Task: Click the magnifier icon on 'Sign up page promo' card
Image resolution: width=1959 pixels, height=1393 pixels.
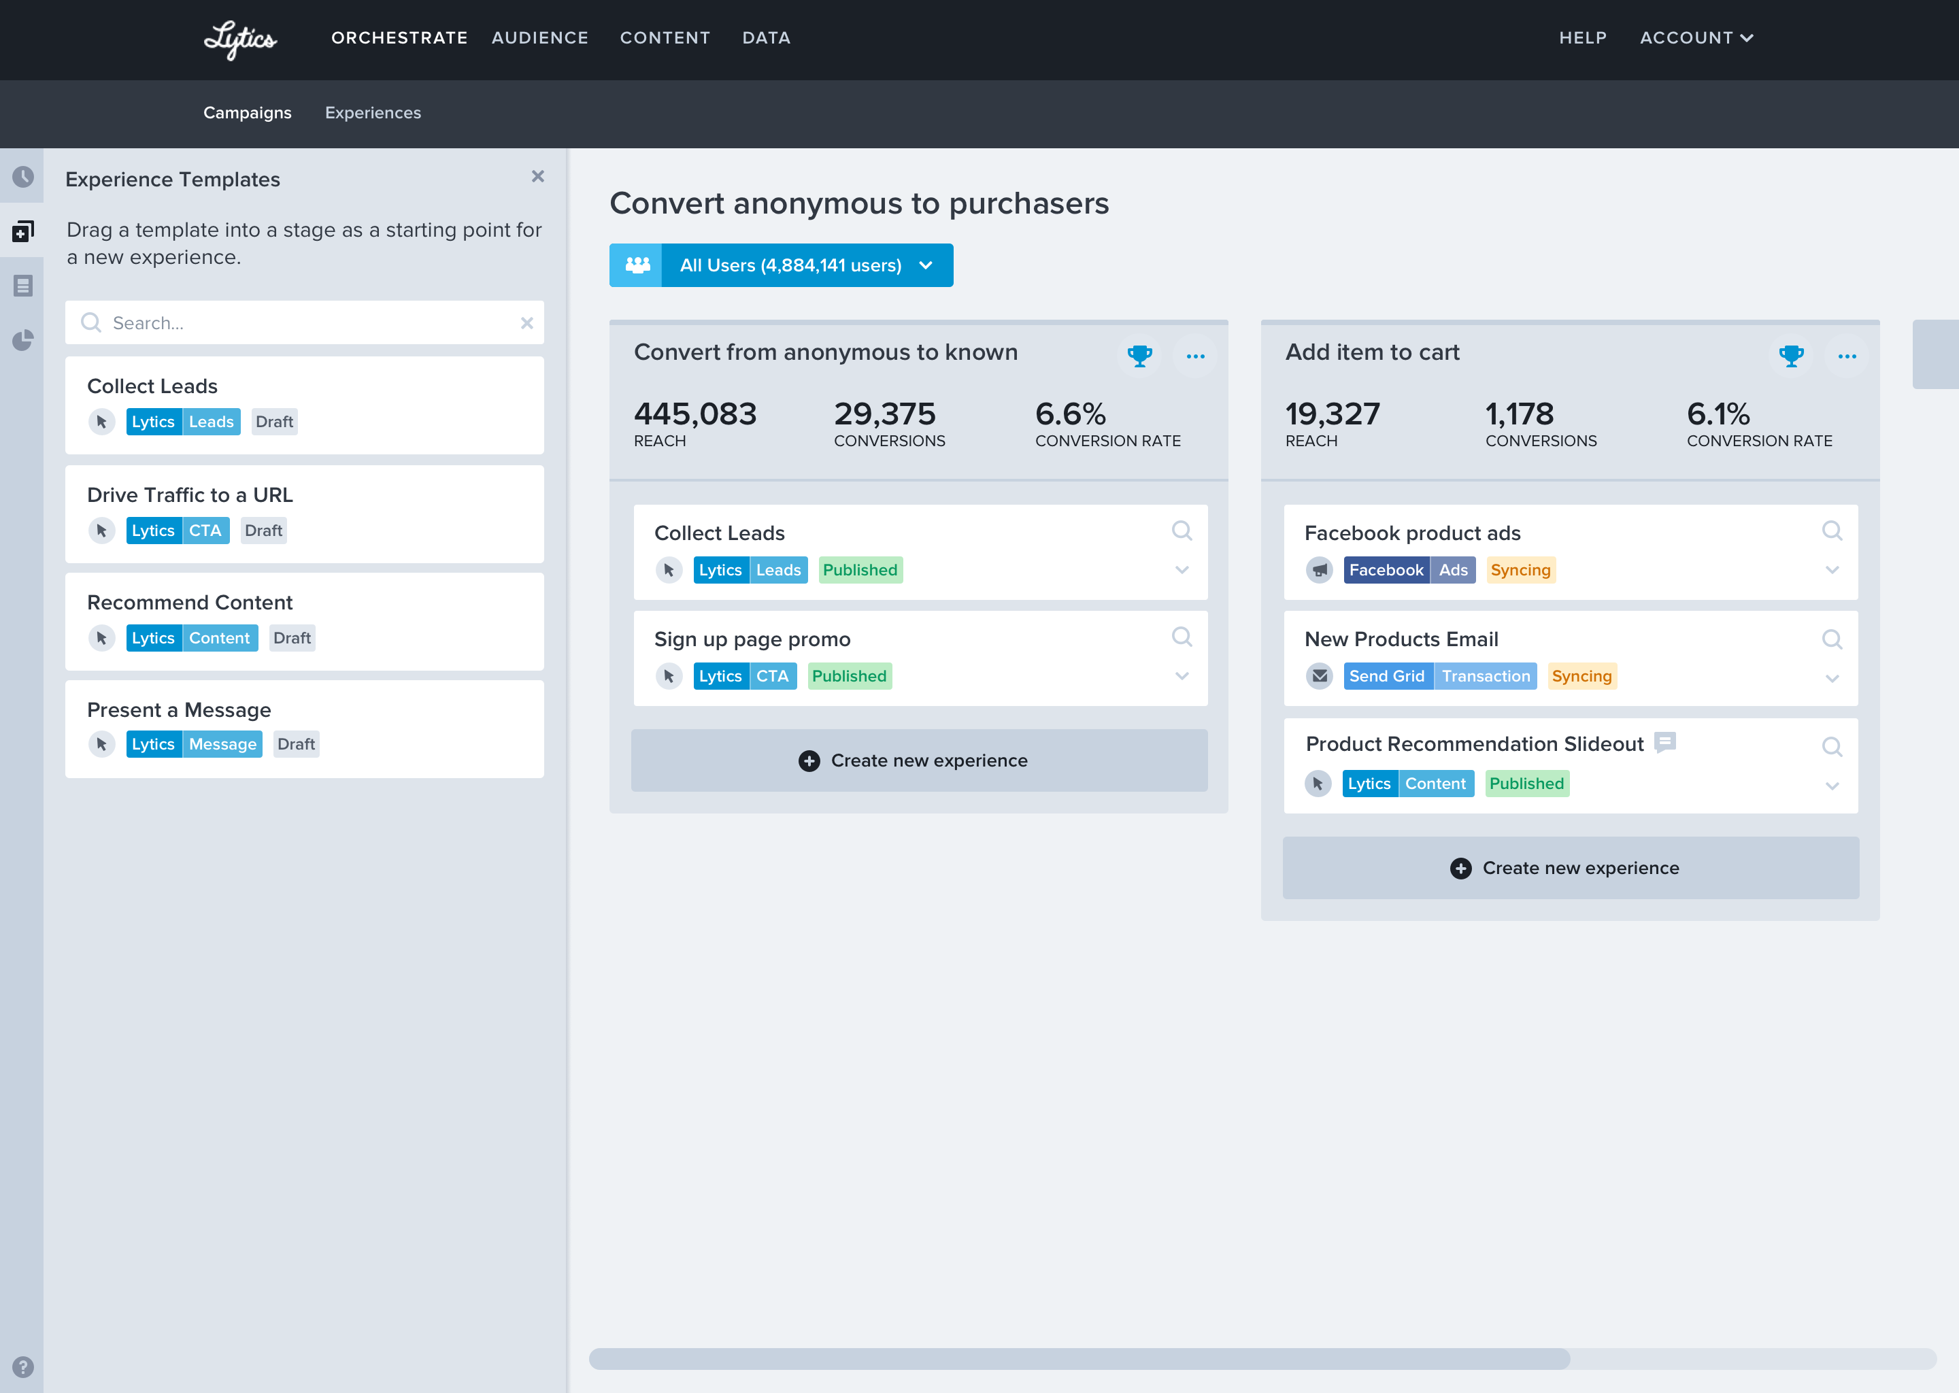Action: 1181,637
